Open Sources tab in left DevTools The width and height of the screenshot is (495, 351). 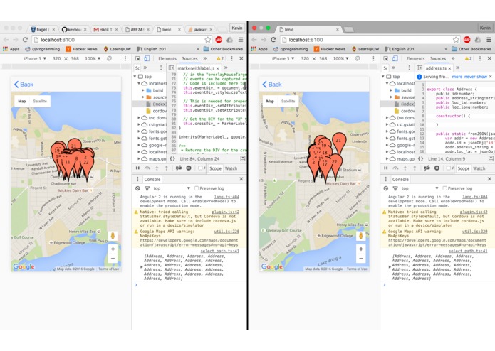pyautogui.click(x=189, y=58)
